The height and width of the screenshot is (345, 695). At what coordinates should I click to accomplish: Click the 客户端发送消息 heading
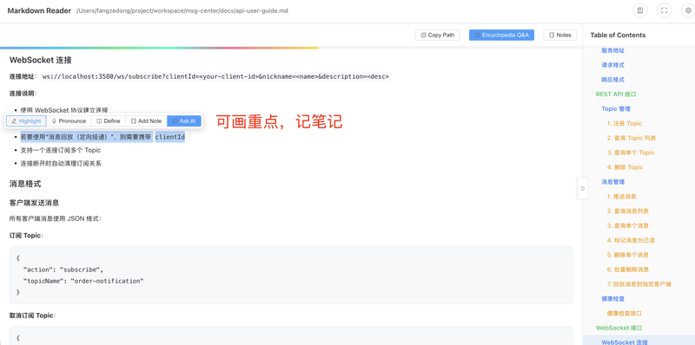click(x=34, y=203)
